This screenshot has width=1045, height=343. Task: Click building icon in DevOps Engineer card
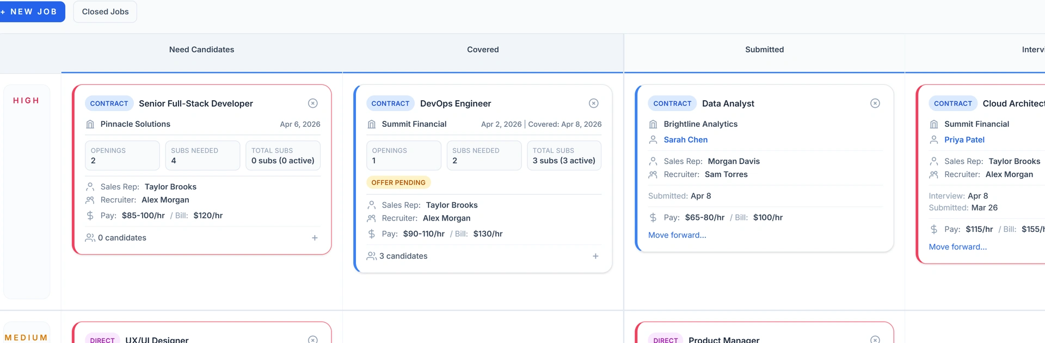point(372,124)
